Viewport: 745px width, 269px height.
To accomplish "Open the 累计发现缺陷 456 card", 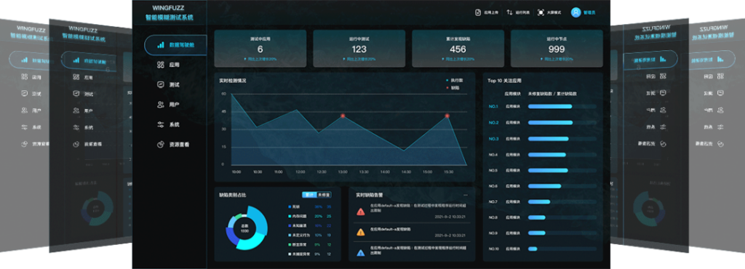I will click(458, 49).
